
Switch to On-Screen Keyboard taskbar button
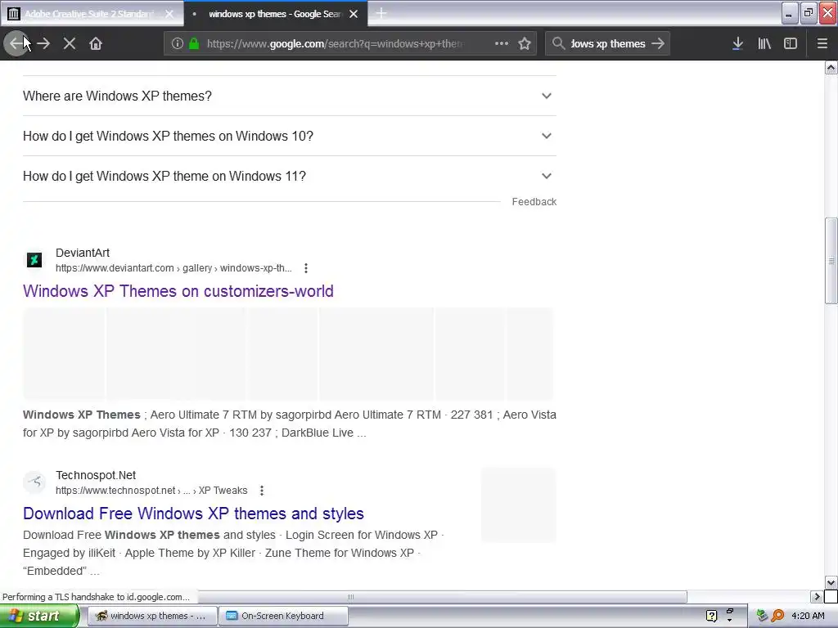(x=283, y=616)
